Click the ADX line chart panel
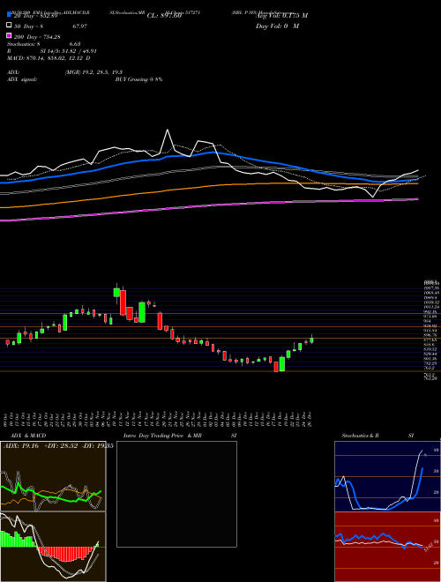This screenshot has width=441, height=582. [x=53, y=476]
